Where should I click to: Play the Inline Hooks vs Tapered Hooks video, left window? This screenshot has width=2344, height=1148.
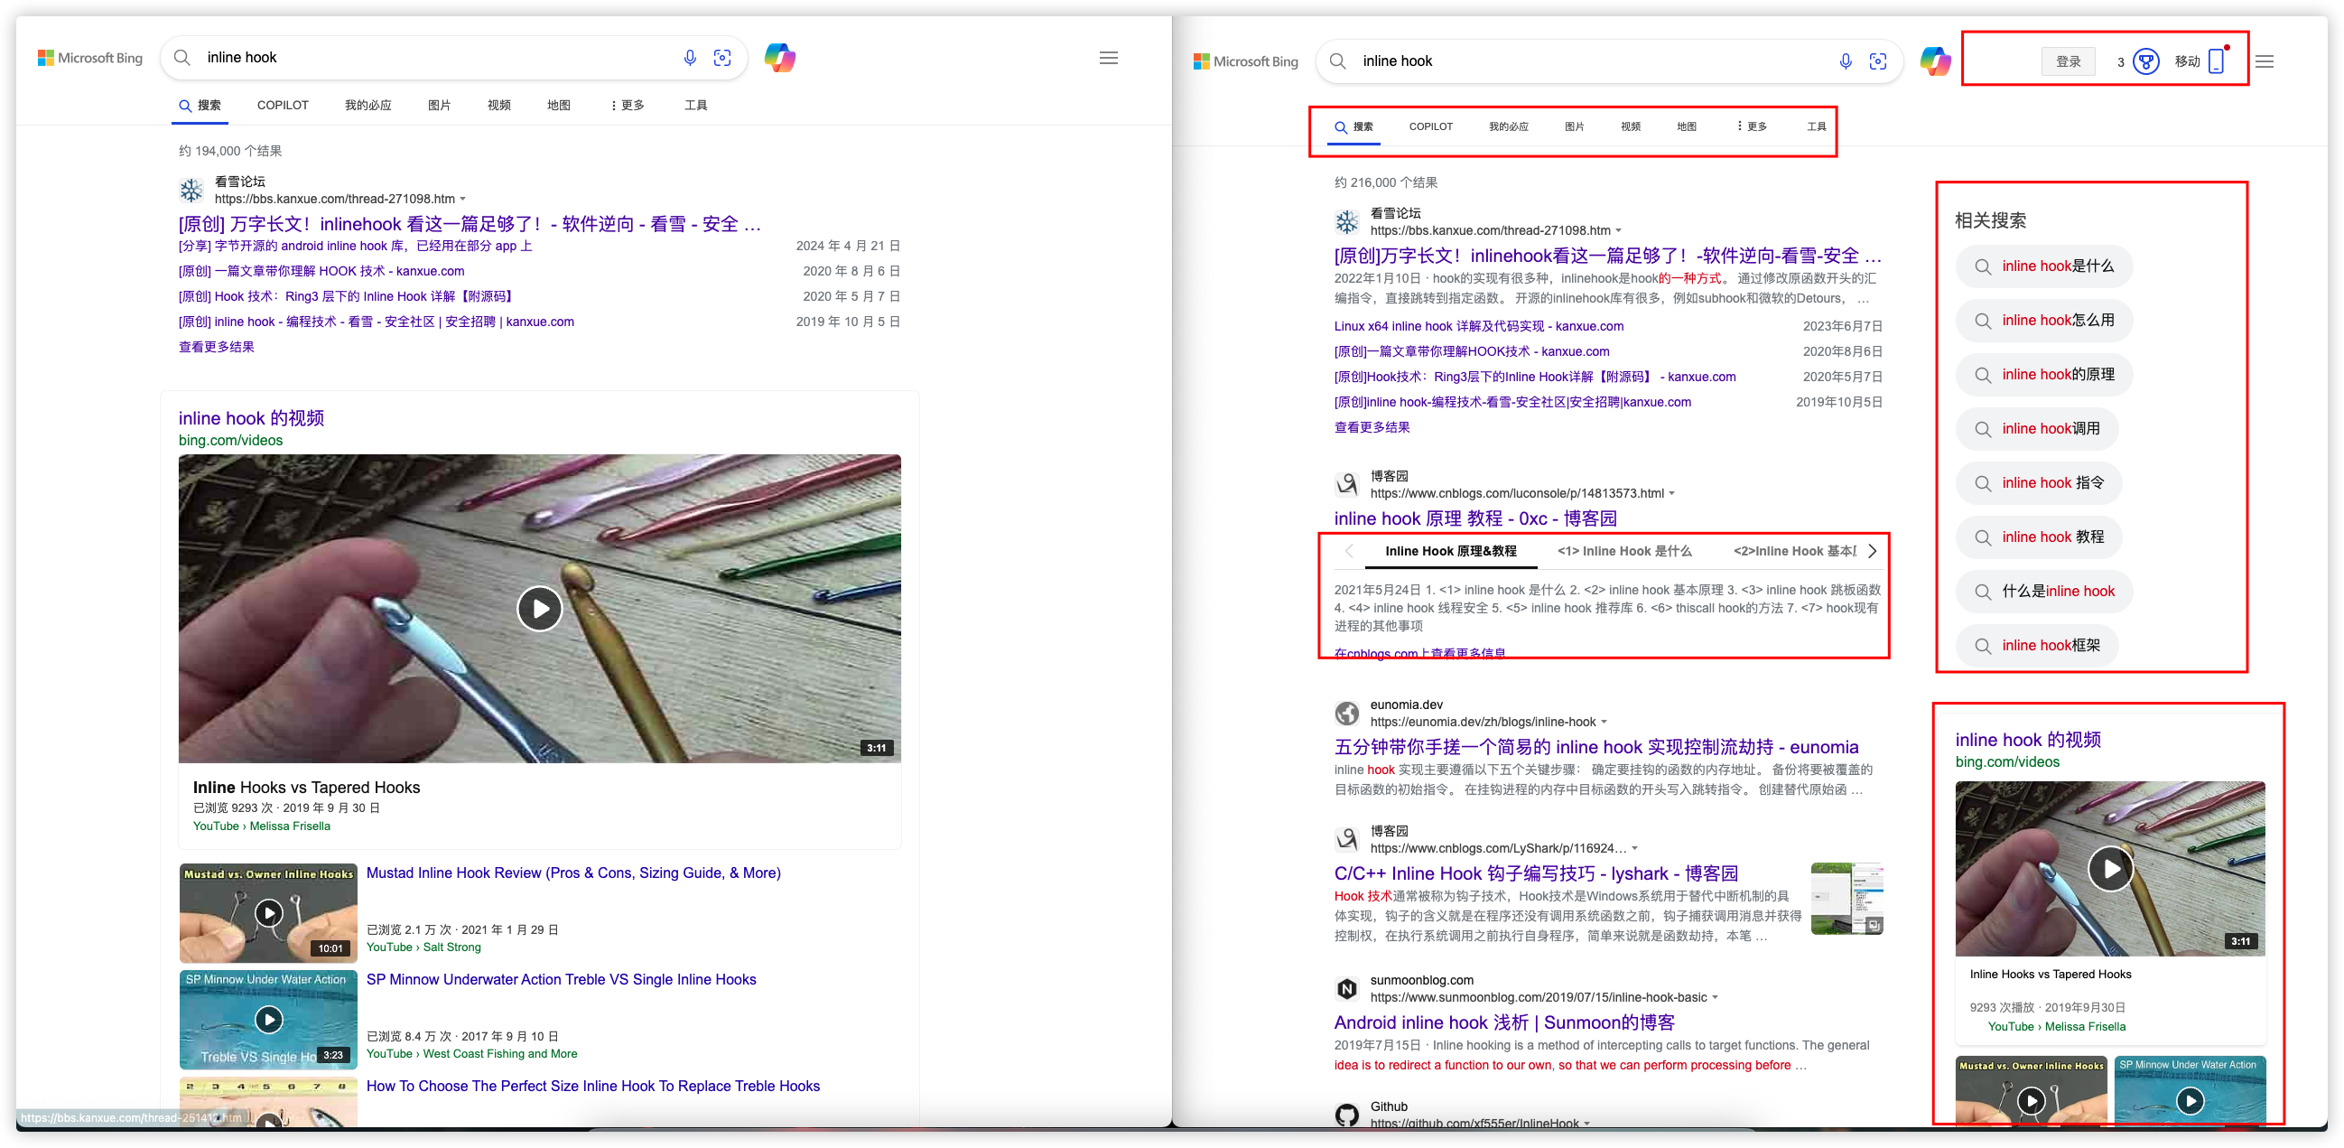(x=540, y=608)
